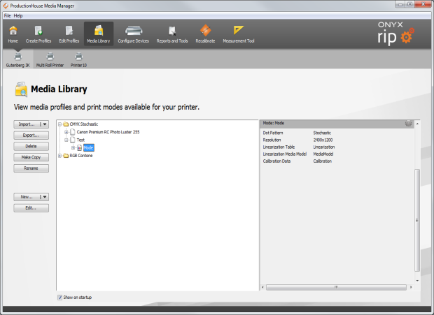Screen dimensions: 434x315
Task: Open the Help menu
Action: coord(18,16)
